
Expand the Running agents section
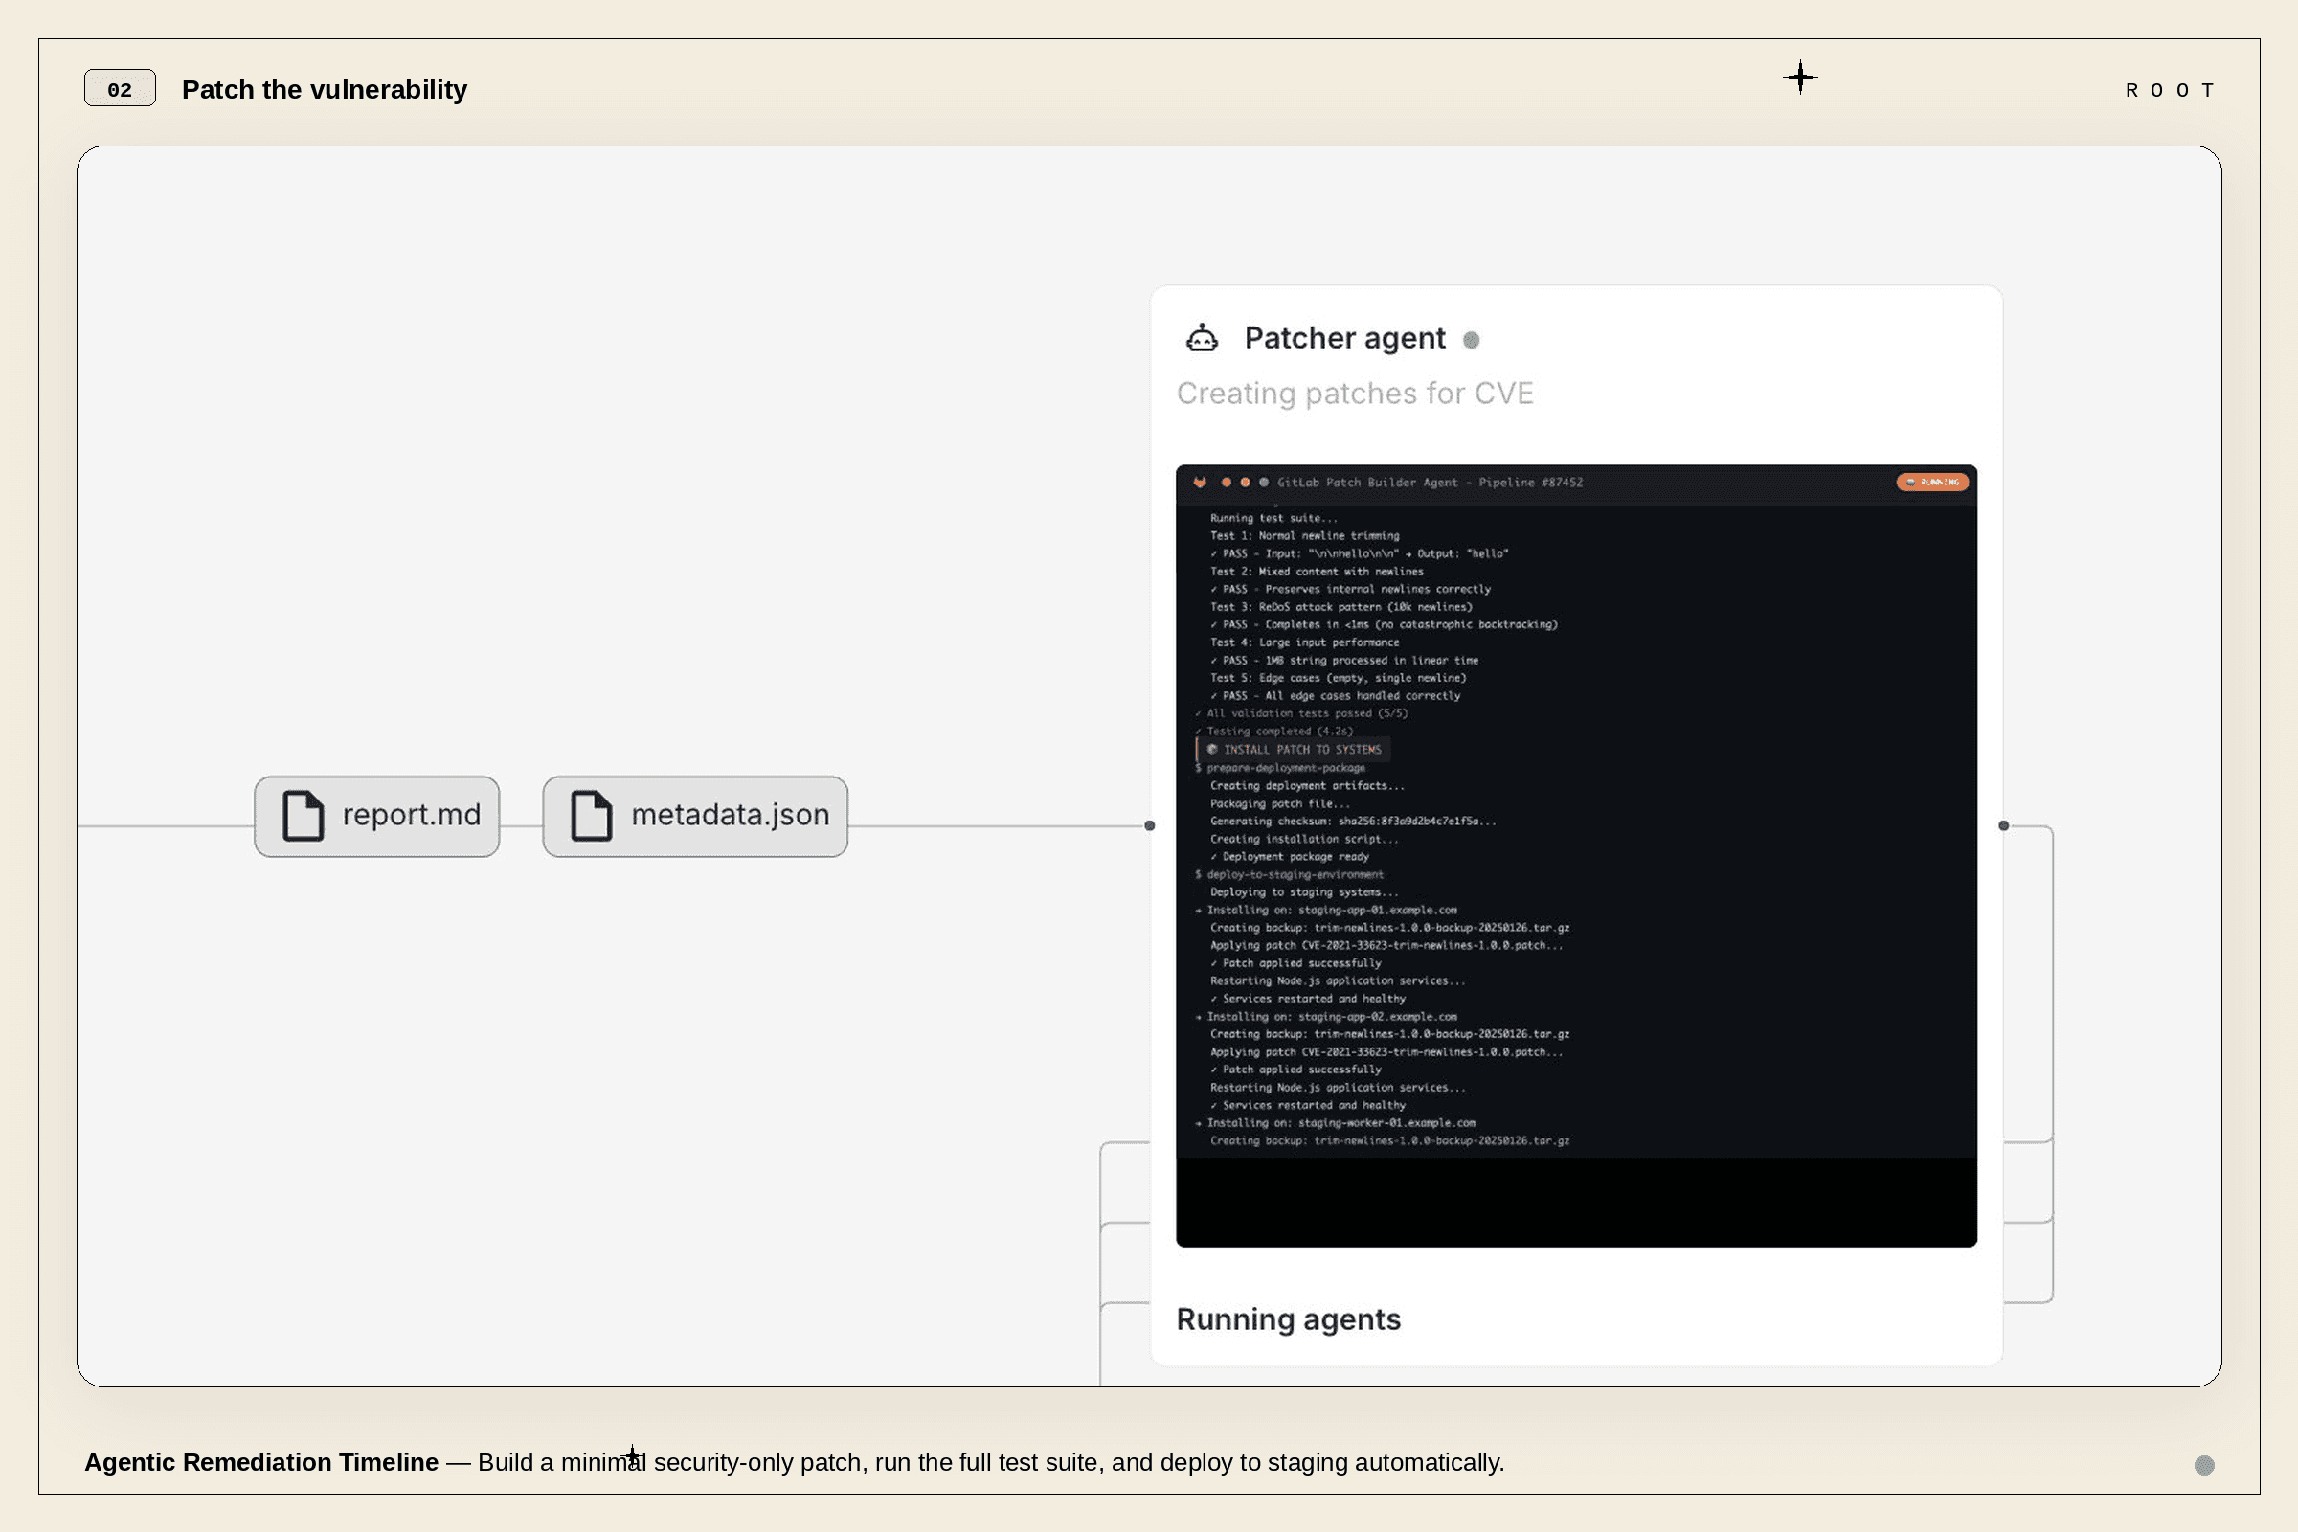(1288, 1319)
